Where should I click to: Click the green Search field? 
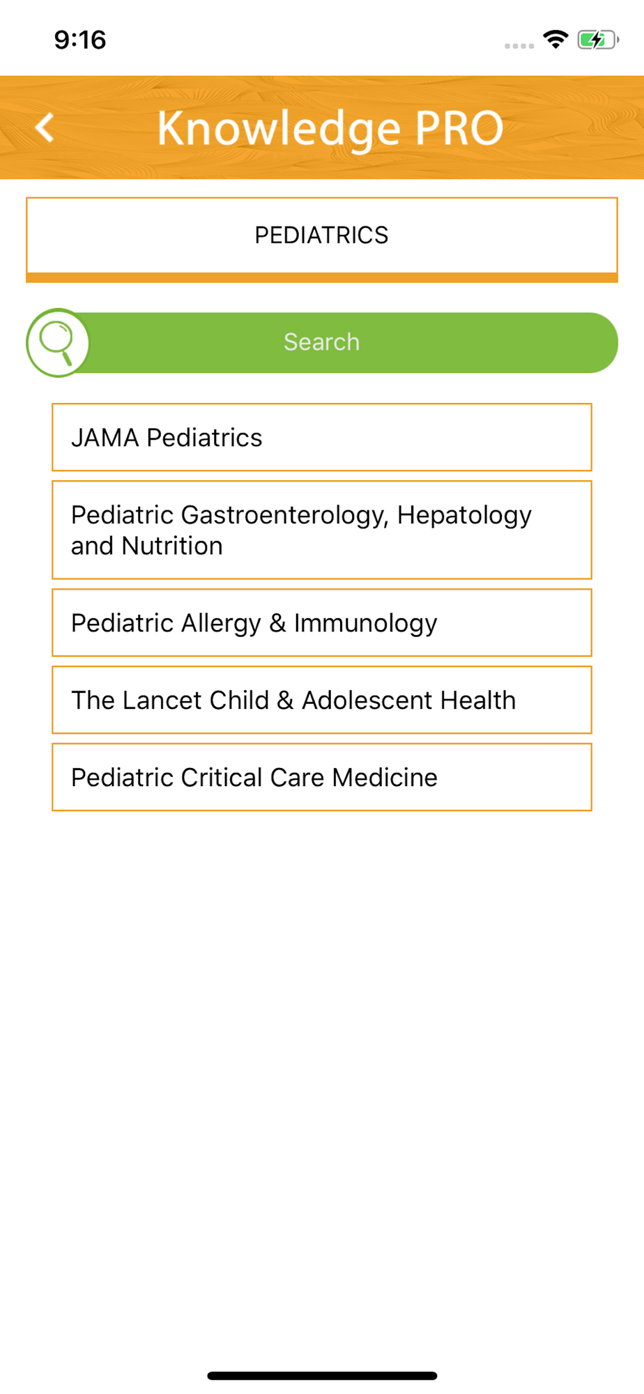322,343
